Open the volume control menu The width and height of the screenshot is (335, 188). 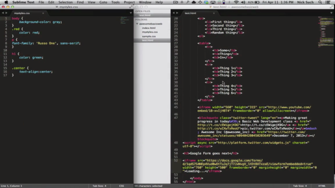243,2
